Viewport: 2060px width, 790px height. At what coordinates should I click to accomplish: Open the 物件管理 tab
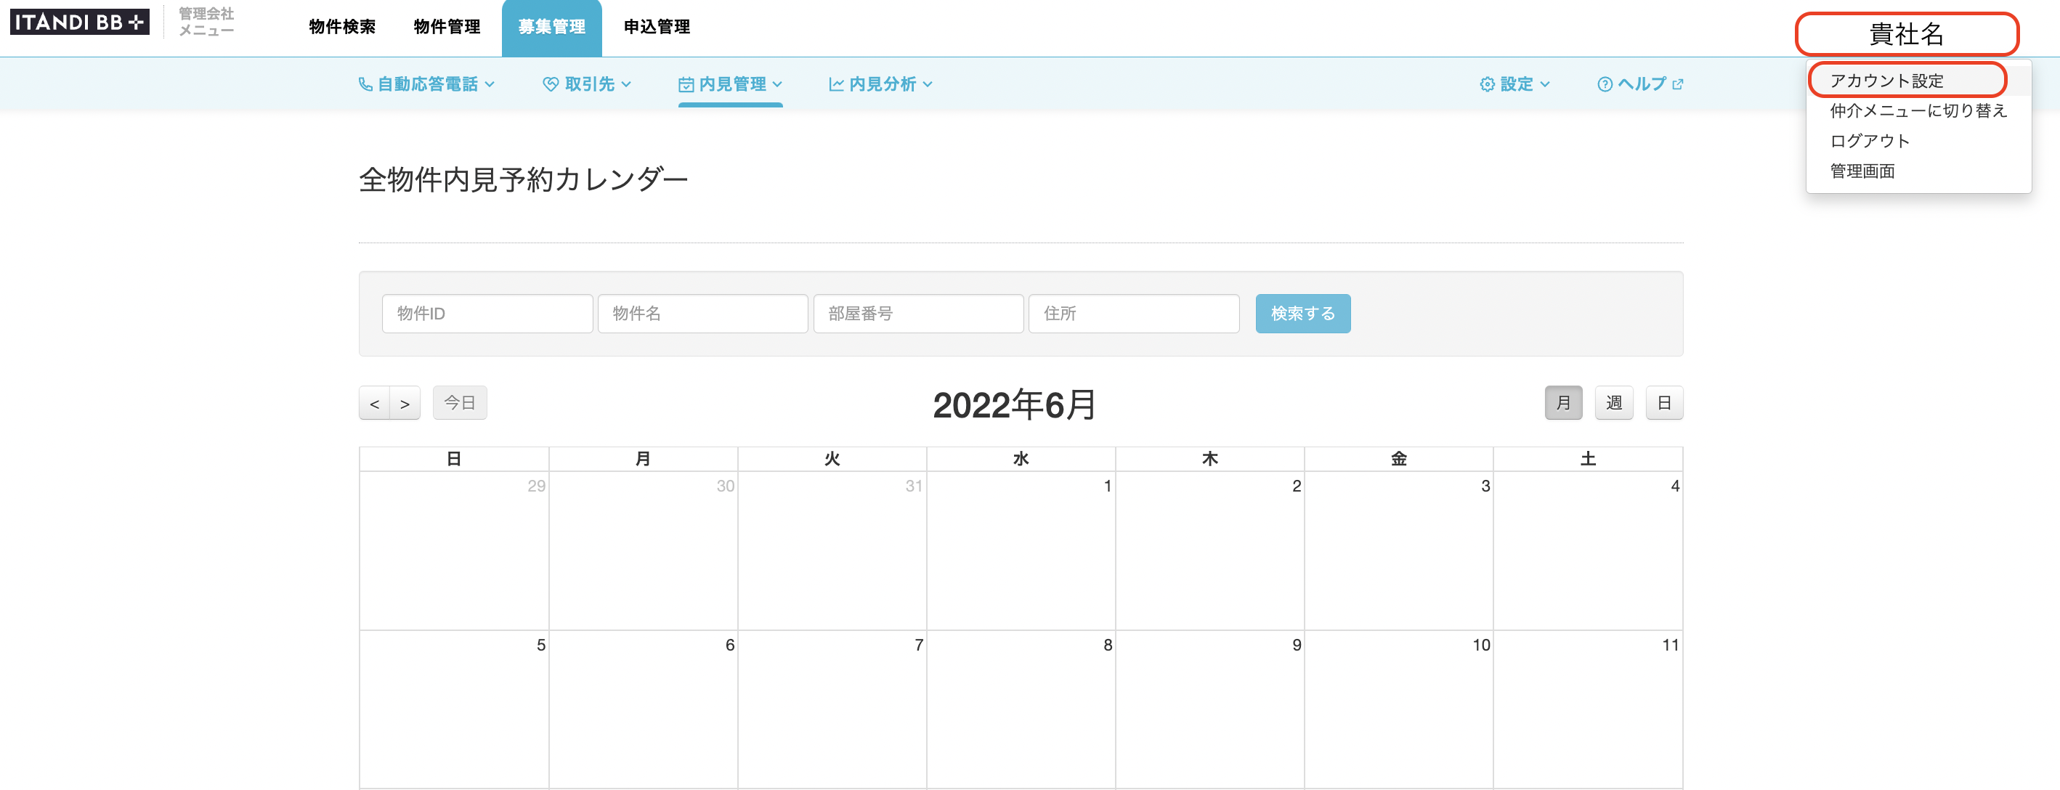click(447, 27)
